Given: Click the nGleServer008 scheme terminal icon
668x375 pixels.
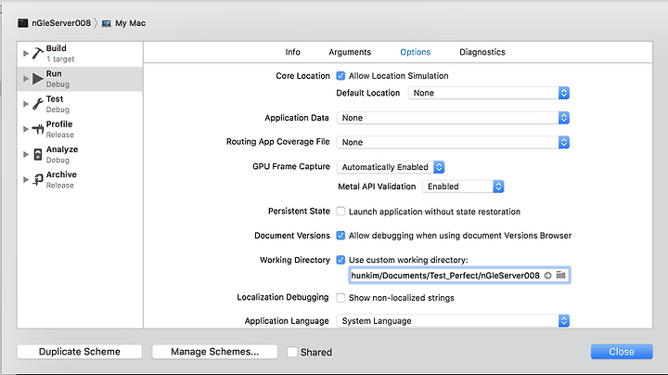Looking at the screenshot, I should coord(23,23).
